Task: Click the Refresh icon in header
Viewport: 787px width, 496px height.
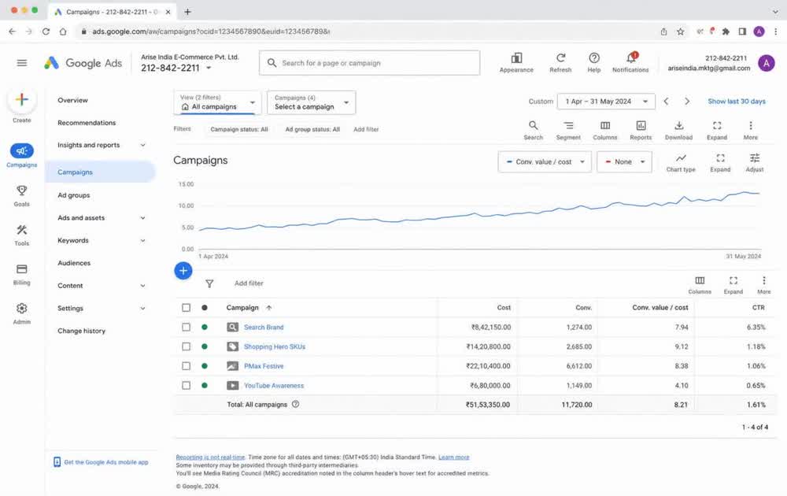Action: [x=560, y=58]
